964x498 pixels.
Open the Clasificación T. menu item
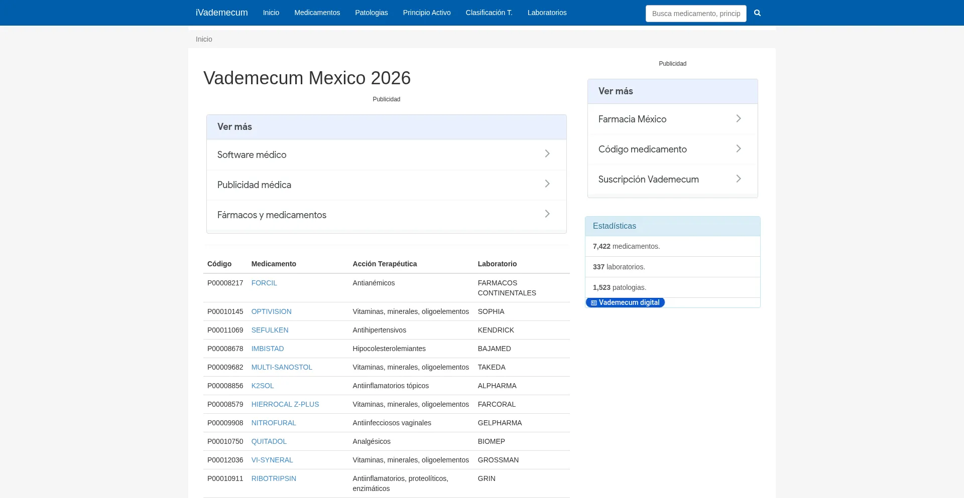pyautogui.click(x=489, y=13)
